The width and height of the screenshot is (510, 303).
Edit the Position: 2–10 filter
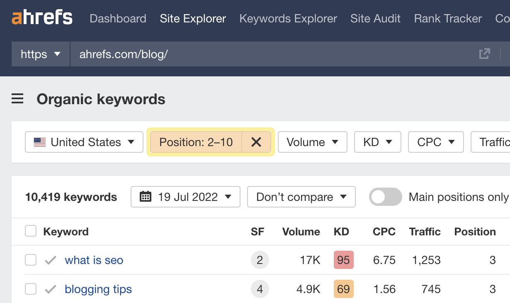pyautogui.click(x=196, y=142)
